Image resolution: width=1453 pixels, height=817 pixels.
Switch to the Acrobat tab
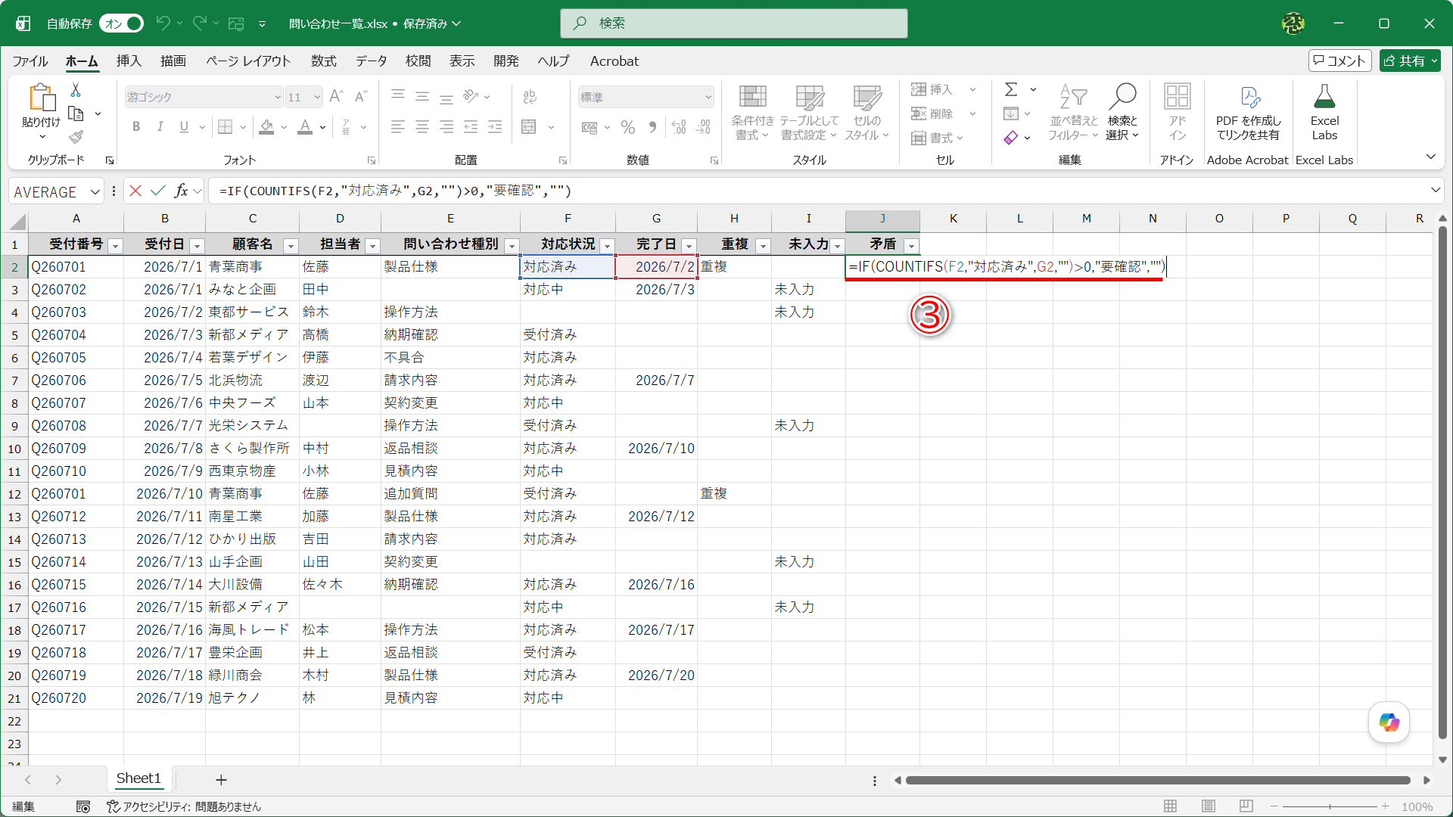point(614,61)
